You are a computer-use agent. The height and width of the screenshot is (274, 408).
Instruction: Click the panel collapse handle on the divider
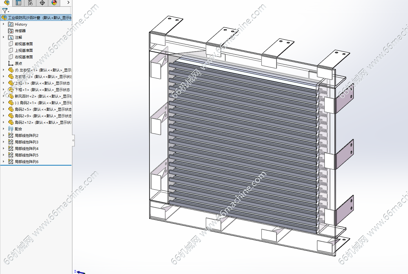click(x=73, y=140)
